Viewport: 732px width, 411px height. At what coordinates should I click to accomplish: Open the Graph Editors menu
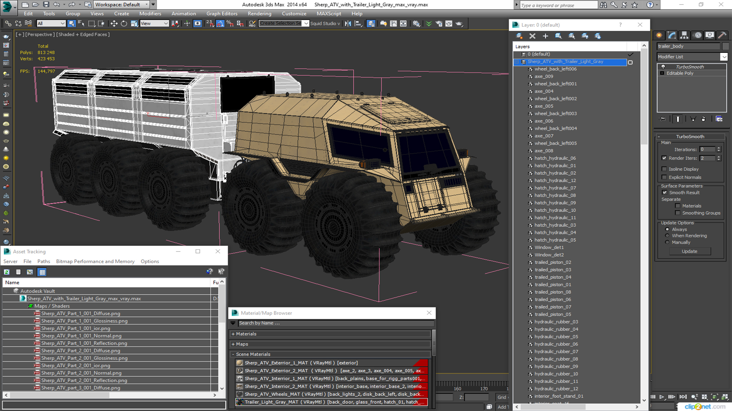[x=222, y=14]
